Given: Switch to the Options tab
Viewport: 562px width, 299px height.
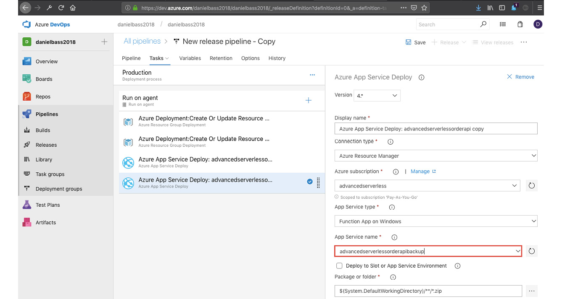Looking at the screenshot, I should pos(251,58).
